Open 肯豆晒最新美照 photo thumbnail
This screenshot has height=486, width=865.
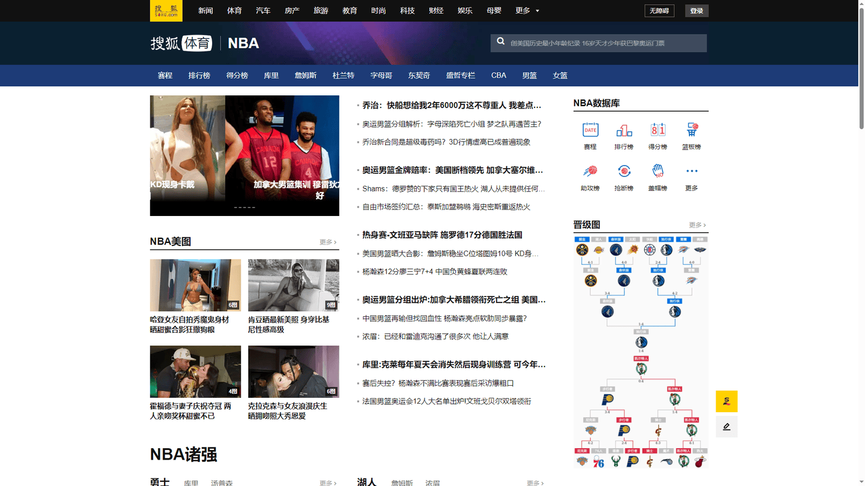pyautogui.click(x=294, y=285)
